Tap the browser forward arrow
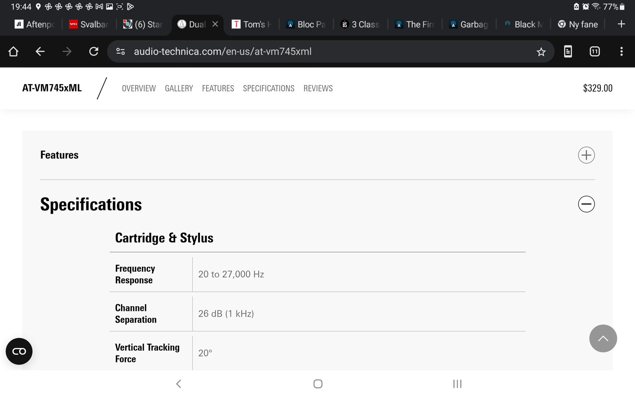This screenshot has height=397, width=635. [x=67, y=51]
